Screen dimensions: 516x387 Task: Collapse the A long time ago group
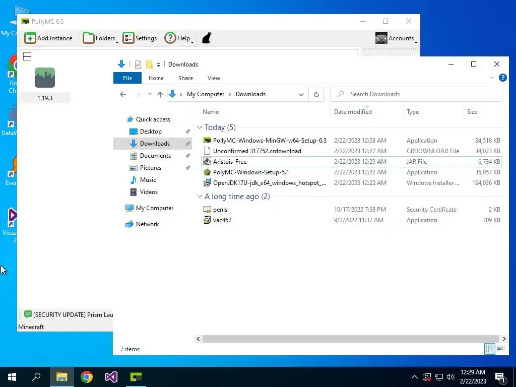coord(200,197)
